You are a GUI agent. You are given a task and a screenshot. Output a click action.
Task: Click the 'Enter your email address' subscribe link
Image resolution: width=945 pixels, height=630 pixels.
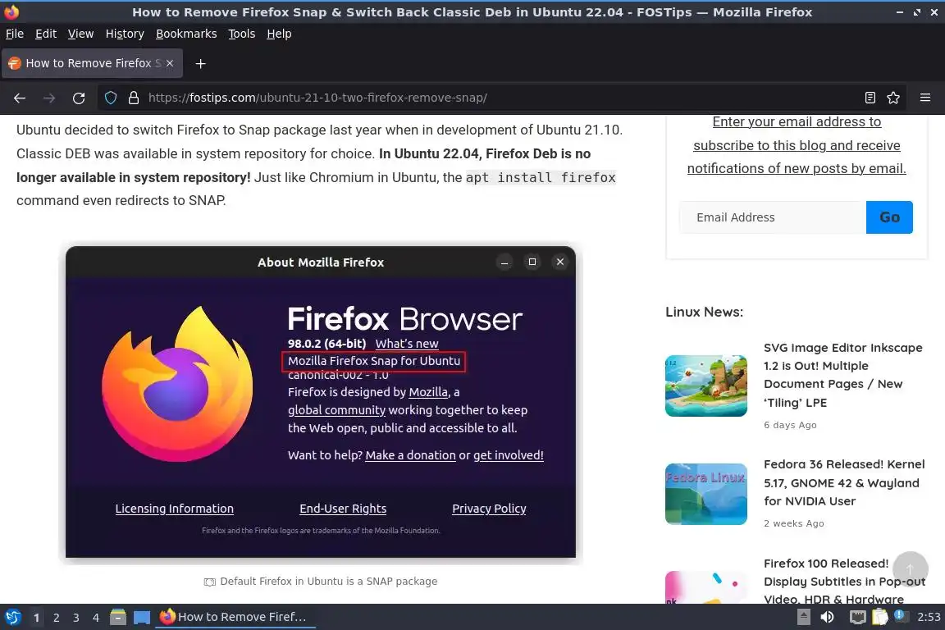[797, 145]
